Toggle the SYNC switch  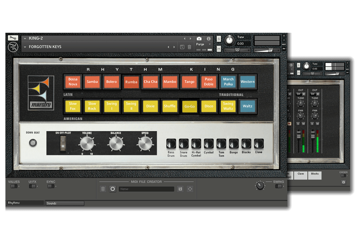coord(51,186)
